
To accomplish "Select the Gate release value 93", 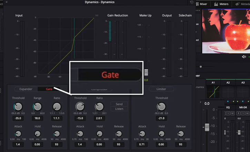I will [57, 144].
